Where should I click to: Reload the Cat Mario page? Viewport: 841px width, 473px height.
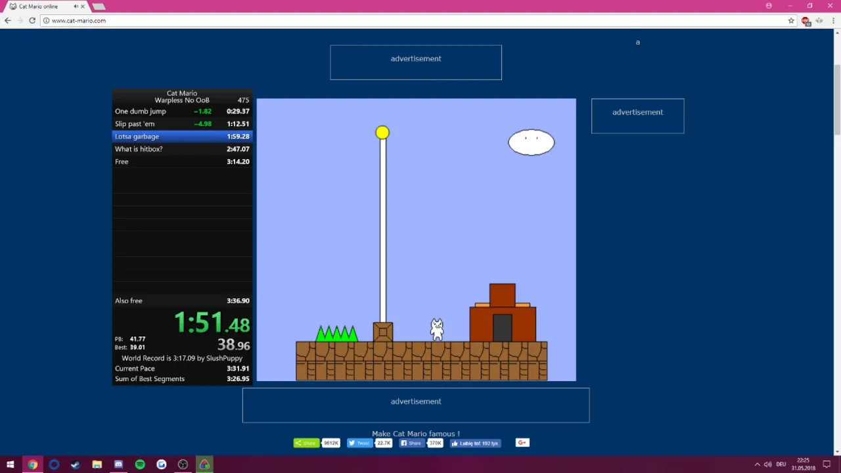click(32, 20)
